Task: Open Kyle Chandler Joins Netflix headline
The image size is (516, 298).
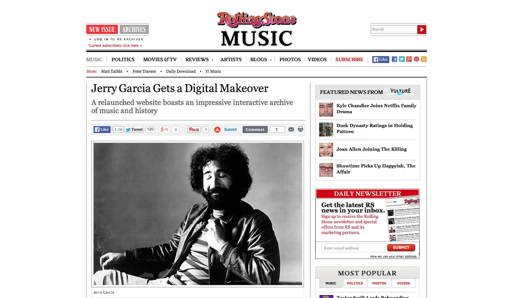Action: (x=376, y=108)
